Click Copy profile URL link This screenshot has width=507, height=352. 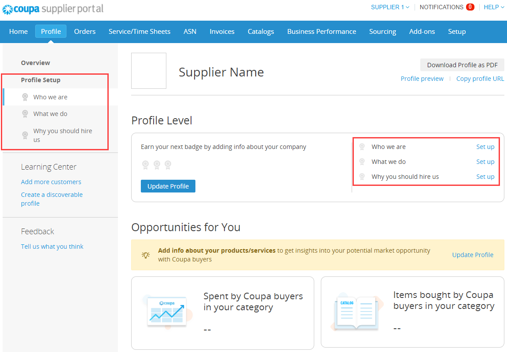coord(480,79)
